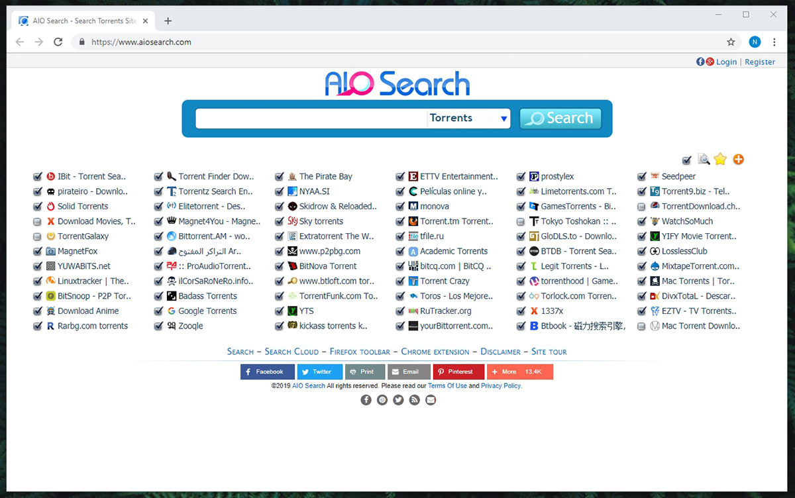This screenshot has height=498, width=795.
Task: Click the Chrome profile avatar N
Action: pyautogui.click(x=755, y=42)
